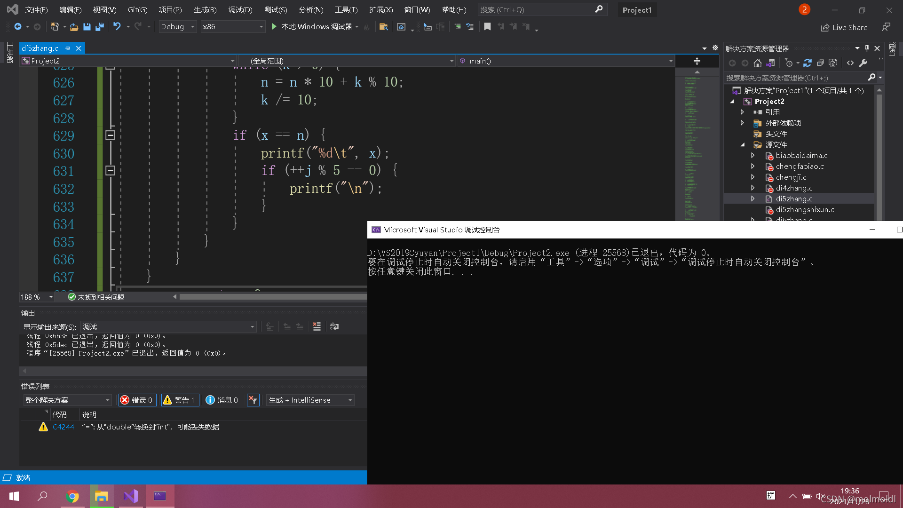Open the x86 platform dropdown
The height and width of the screenshot is (508, 903).
pos(233,27)
